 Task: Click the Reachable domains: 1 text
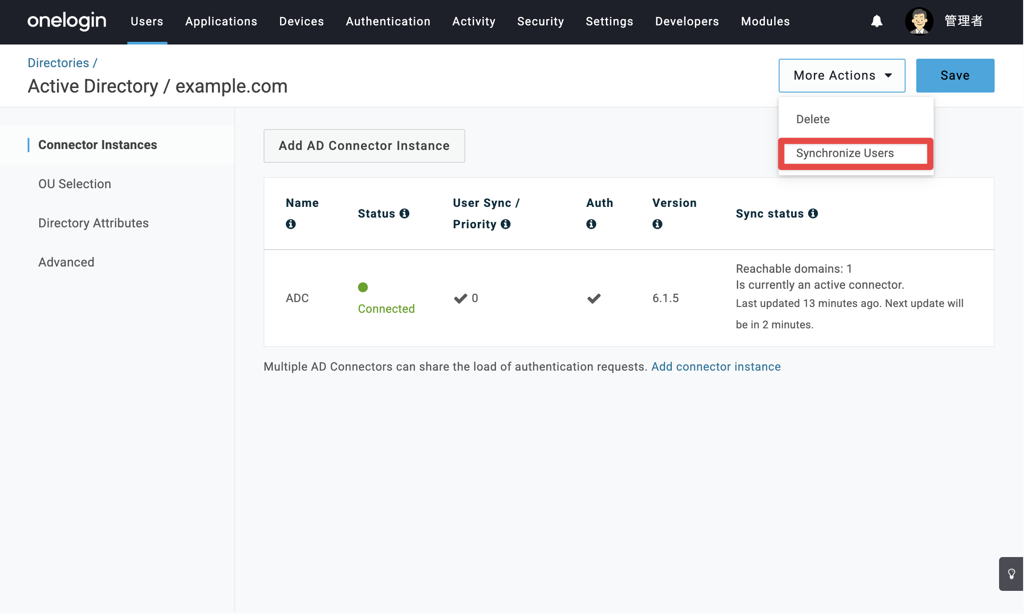(x=794, y=269)
